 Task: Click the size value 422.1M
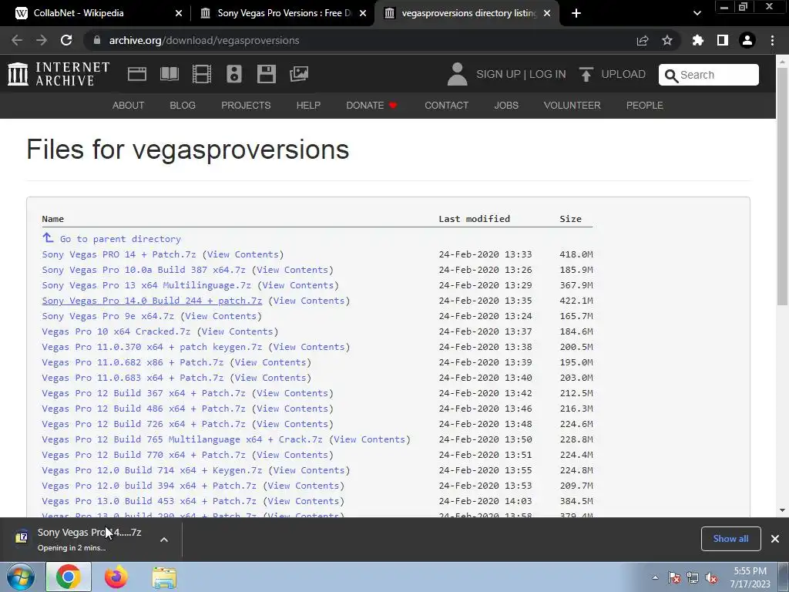click(x=576, y=301)
